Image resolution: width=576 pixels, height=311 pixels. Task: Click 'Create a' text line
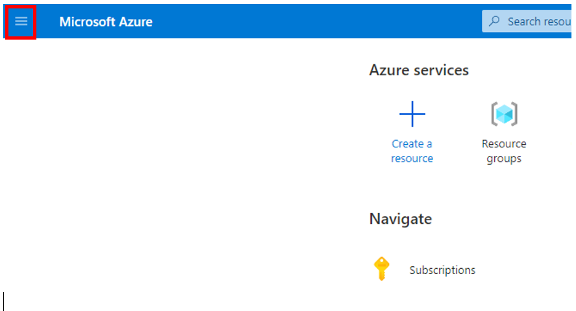pos(412,143)
